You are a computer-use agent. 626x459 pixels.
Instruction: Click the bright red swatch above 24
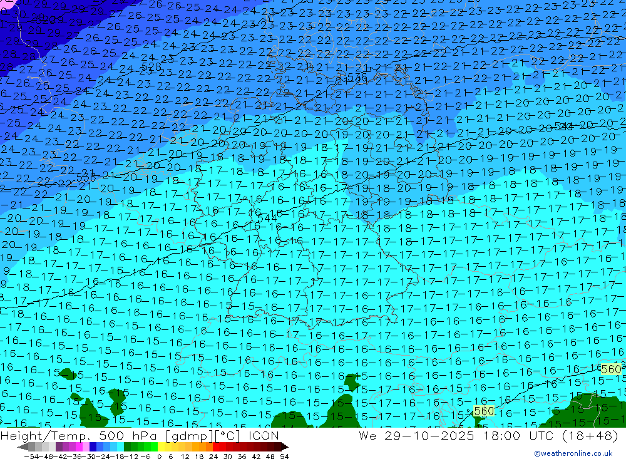217,446
